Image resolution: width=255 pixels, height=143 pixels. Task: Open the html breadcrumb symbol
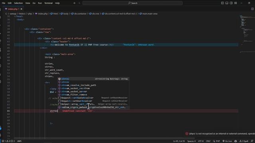(x=54, y=14)
